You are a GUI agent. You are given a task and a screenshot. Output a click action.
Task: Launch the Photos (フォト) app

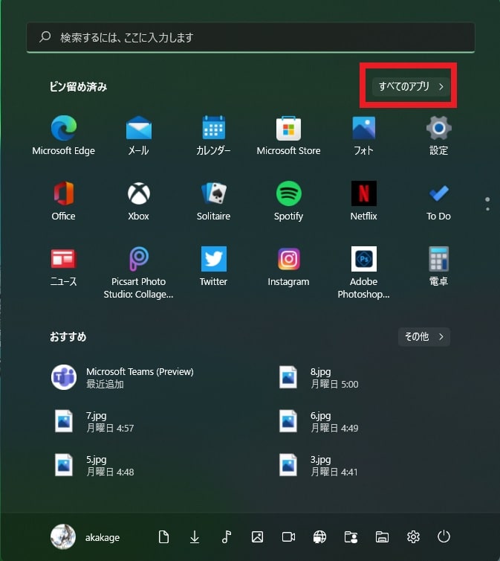click(x=363, y=135)
